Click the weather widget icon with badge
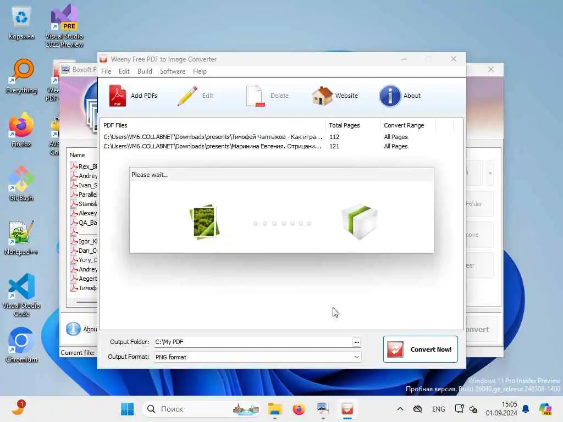 coord(18,408)
